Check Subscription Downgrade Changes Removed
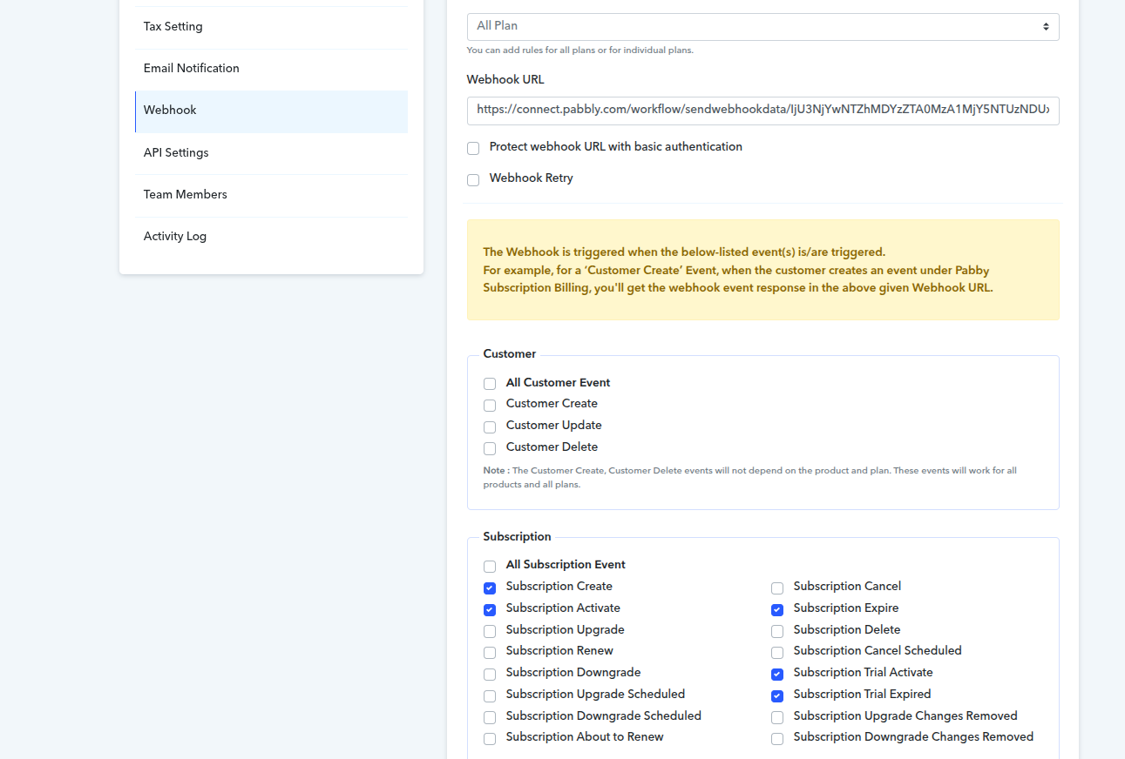1125x759 pixels. coord(777,738)
